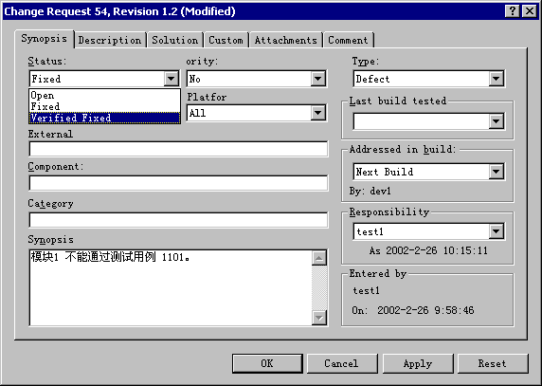
Task: Click inside the Synopsis text area
Action: (171, 287)
